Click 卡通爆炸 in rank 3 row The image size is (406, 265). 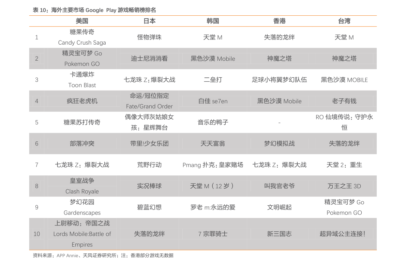pos(82,75)
